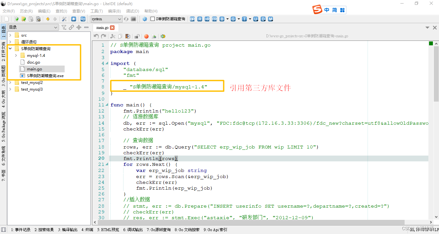Open dropdown arrow next to B icon
Screen dimensions: 439x234
point(227,19)
